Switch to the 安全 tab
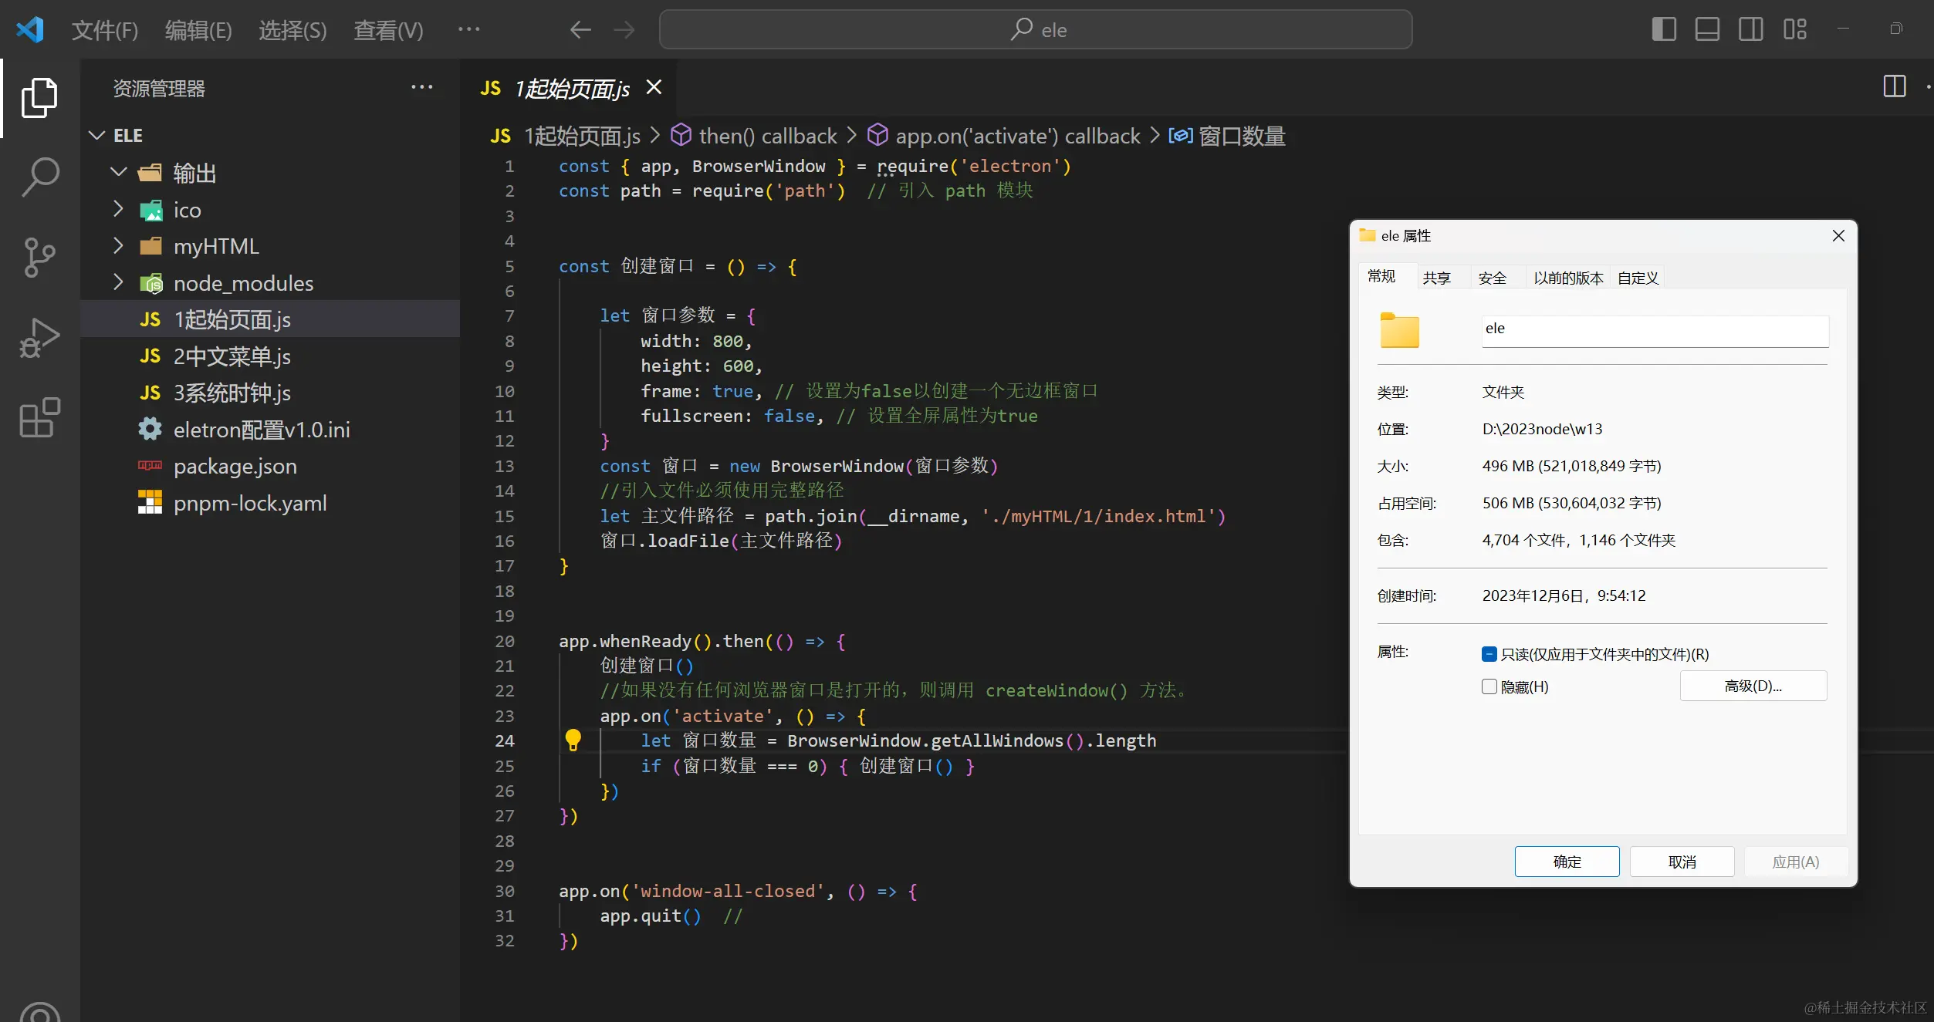Screen dimensions: 1934x1022 [1492, 278]
